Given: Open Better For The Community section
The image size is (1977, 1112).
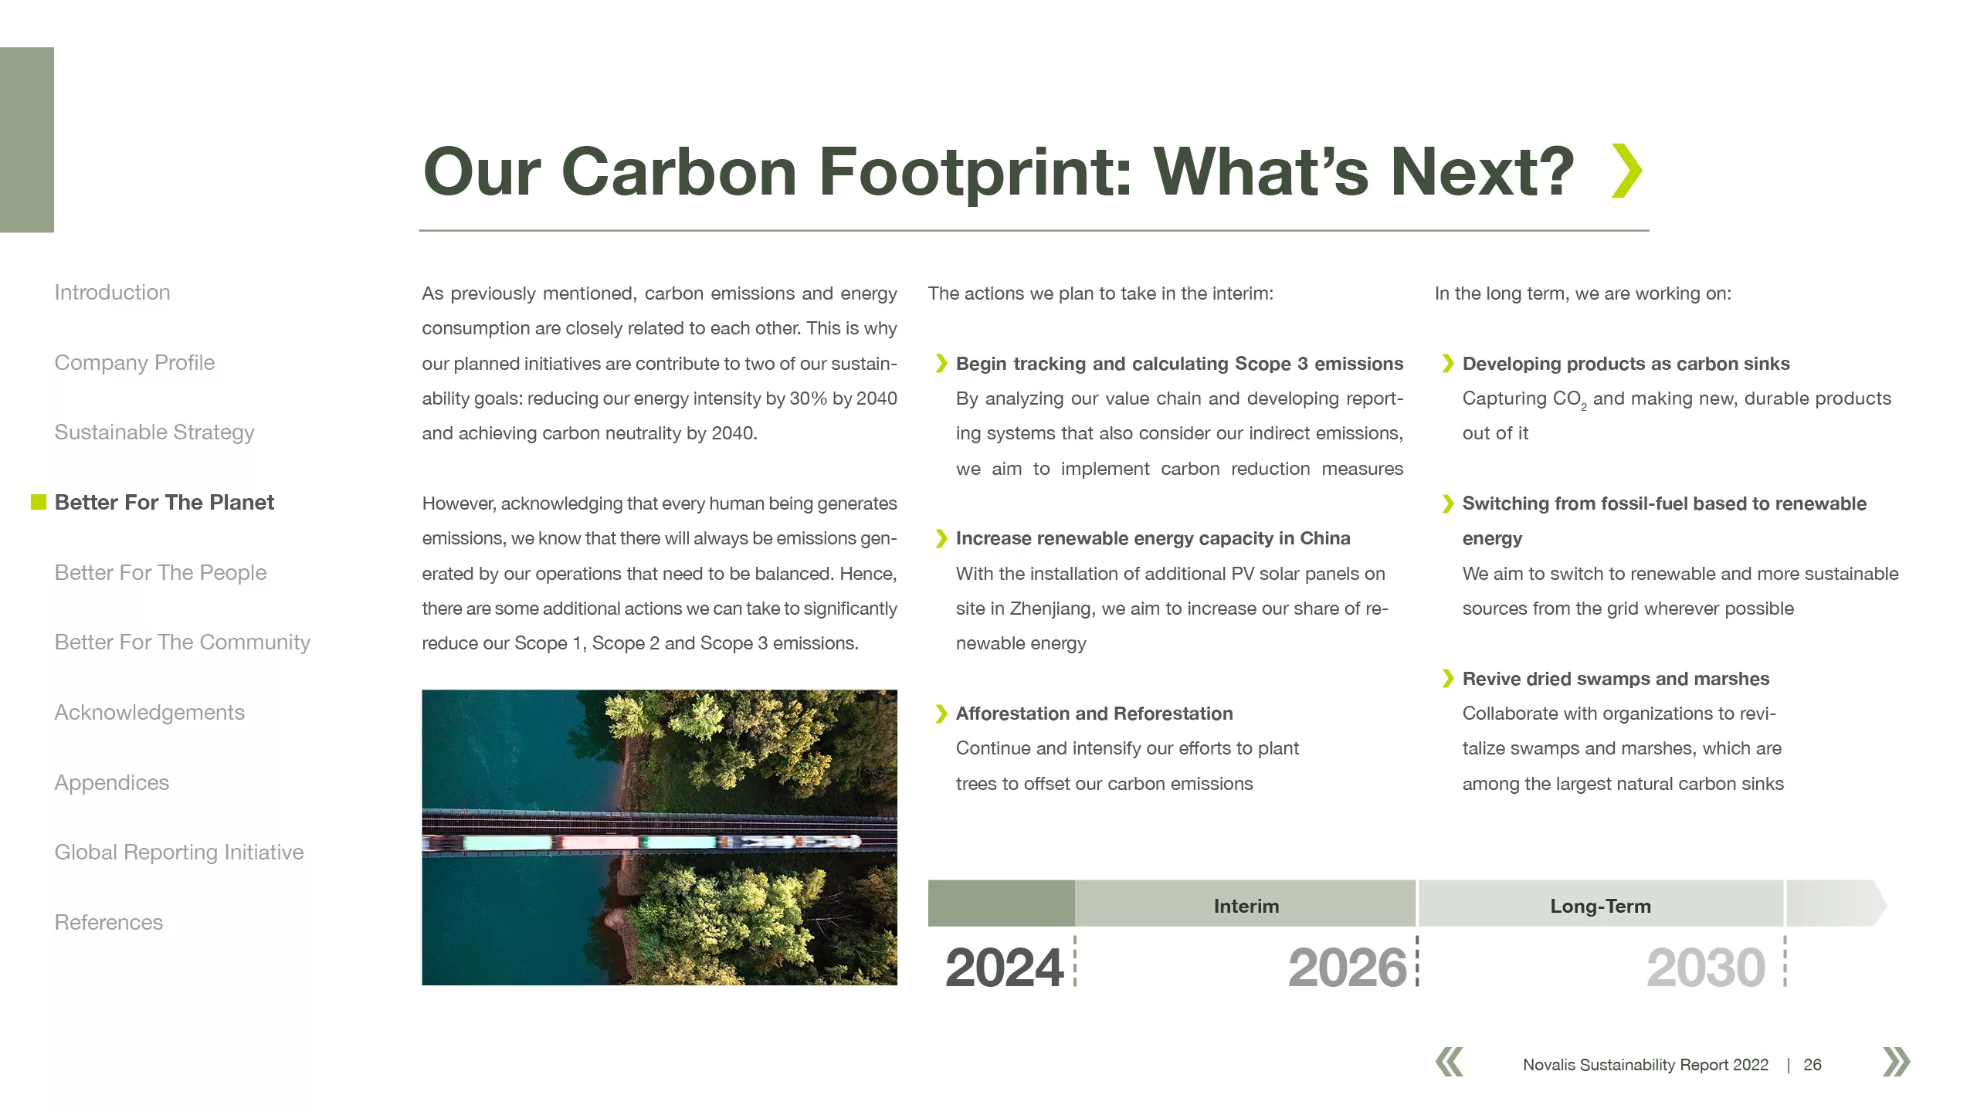Looking at the screenshot, I should point(182,642).
